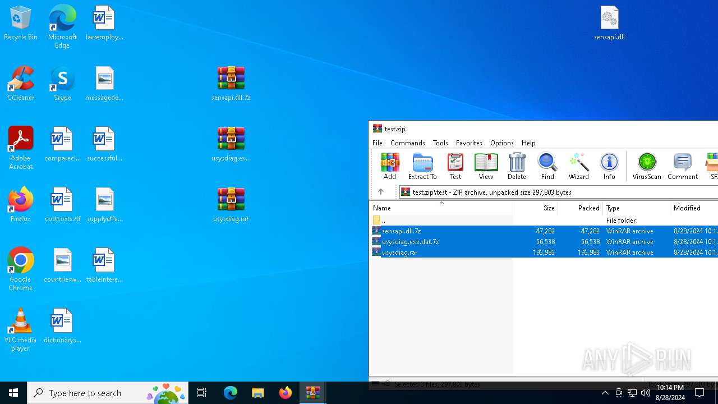Select usysdiag.ex... archive on desktop

pos(231,145)
